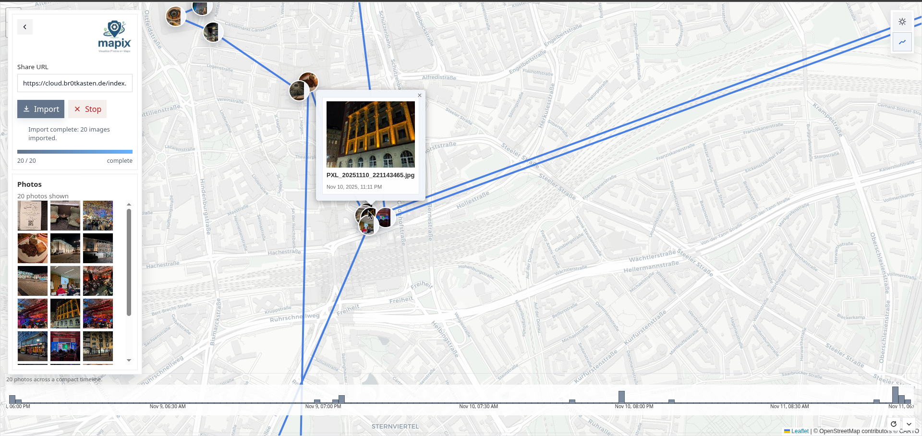Open the white theater building night thumbnail
The width and height of the screenshot is (922, 436).
point(65,248)
